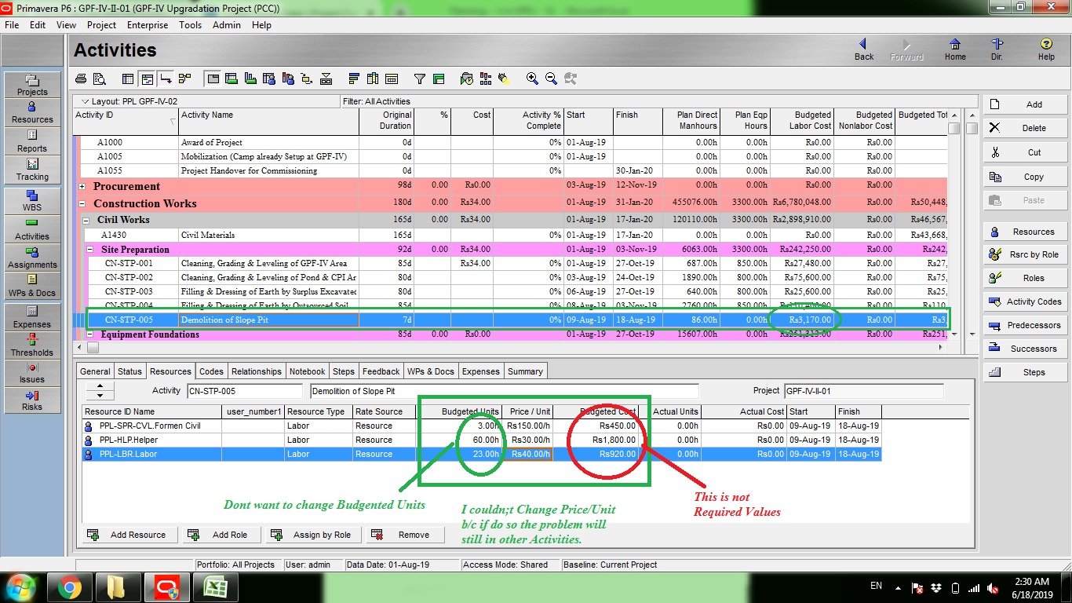Click the Remove resource button
The width and height of the screenshot is (1072, 603).
(405, 535)
